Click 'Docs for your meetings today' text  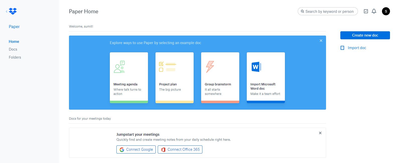(90, 118)
